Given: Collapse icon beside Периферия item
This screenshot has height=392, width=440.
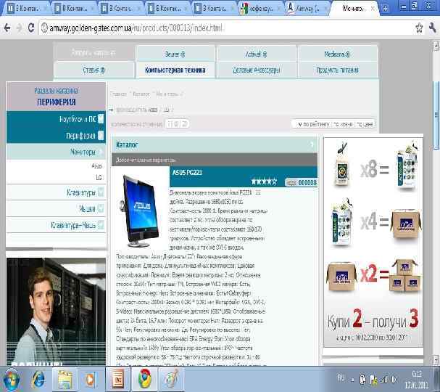Looking at the screenshot, I should click(x=101, y=136).
